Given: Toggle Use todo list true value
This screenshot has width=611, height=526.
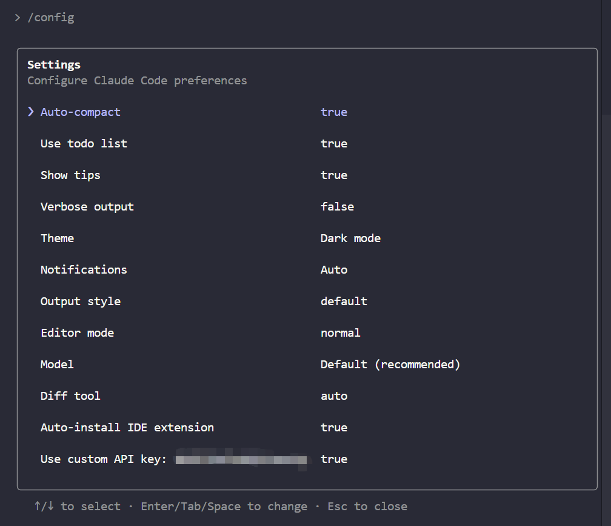Looking at the screenshot, I should point(334,144).
